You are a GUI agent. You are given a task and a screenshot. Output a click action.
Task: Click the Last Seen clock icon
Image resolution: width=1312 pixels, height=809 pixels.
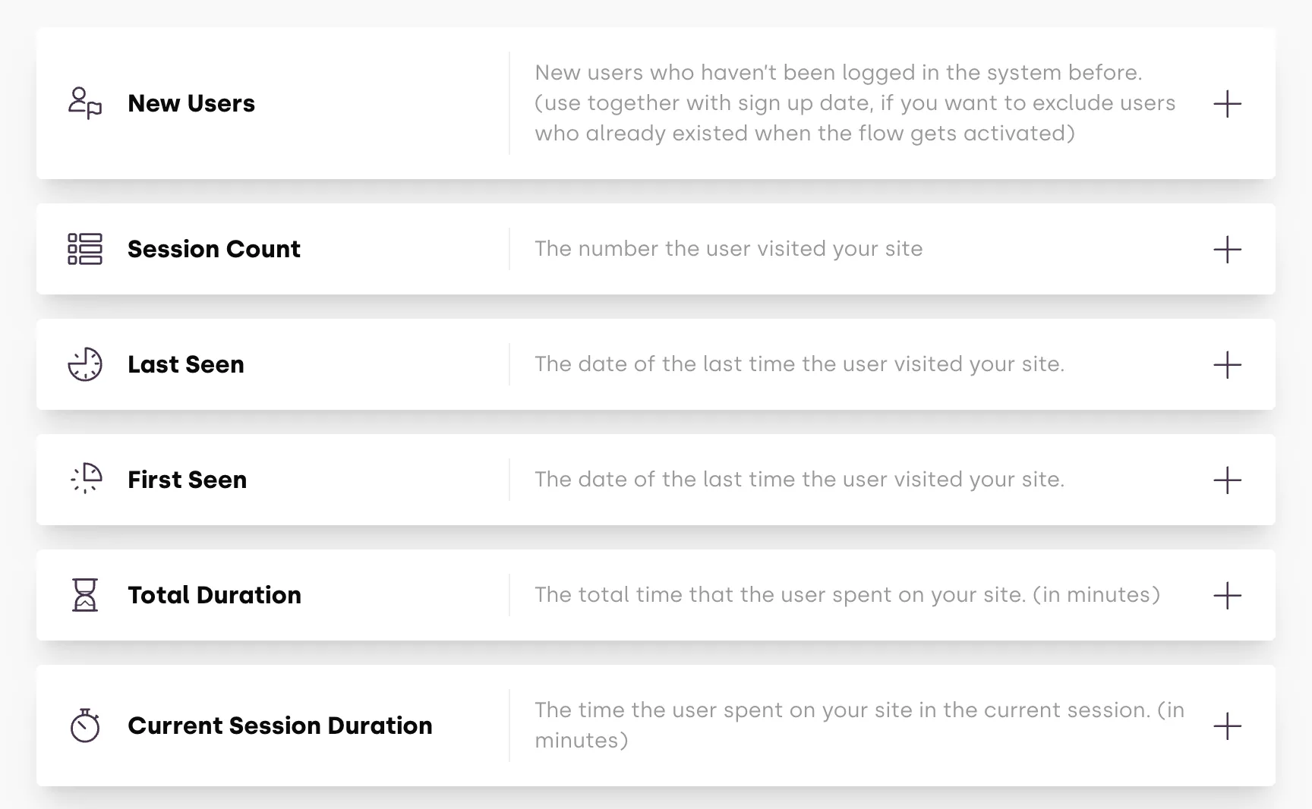click(x=84, y=364)
